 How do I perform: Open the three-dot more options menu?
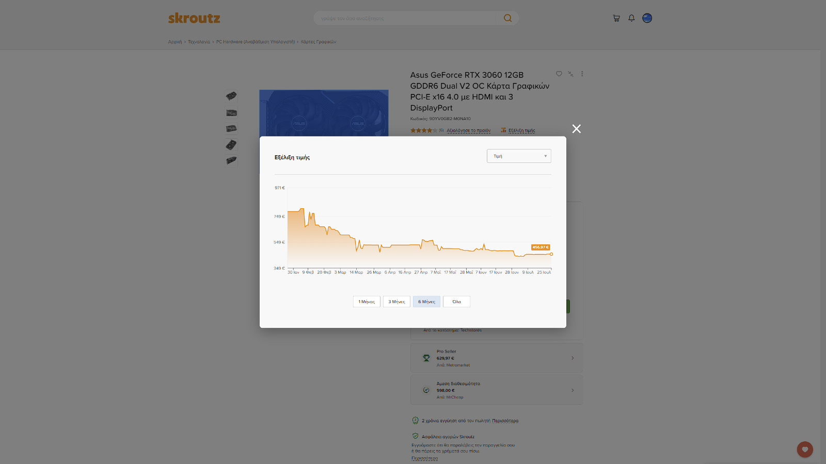click(582, 74)
